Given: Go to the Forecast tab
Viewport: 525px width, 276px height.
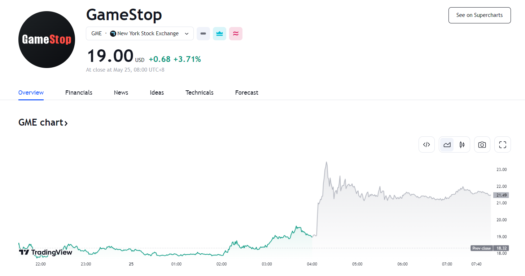Looking at the screenshot, I should [x=246, y=92].
